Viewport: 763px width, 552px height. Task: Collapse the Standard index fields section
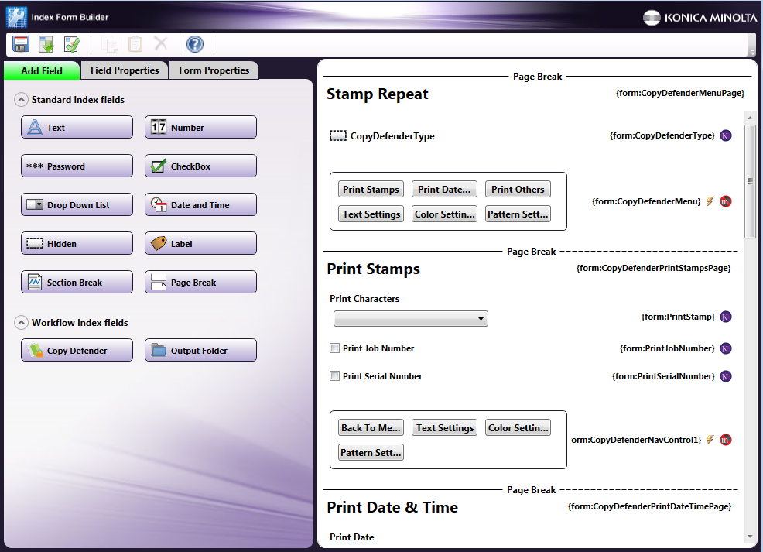[21, 100]
